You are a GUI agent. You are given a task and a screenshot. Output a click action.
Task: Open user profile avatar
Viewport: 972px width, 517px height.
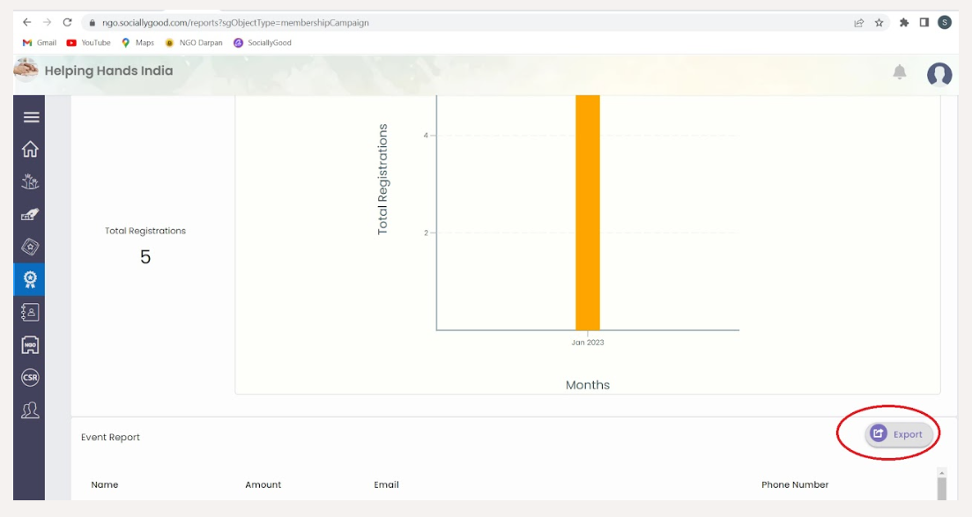pos(939,74)
